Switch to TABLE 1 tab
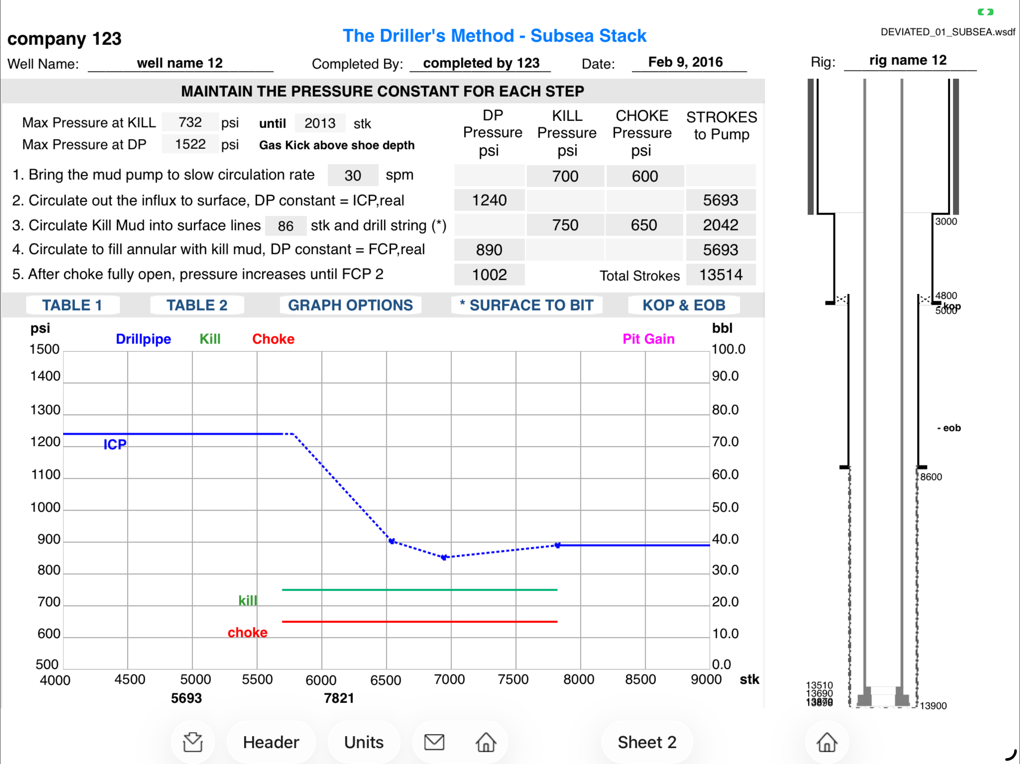Viewport: 1020px width, 764px height. pyautogui.click(x=72, y=305)
